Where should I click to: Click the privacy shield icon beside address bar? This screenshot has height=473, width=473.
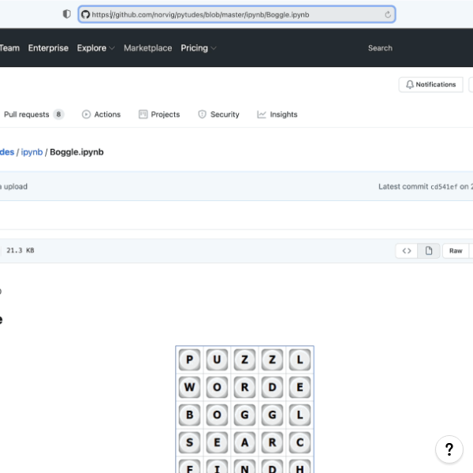coord(67,14)
